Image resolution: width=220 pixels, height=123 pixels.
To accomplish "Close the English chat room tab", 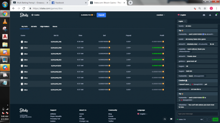I will 185,21.
